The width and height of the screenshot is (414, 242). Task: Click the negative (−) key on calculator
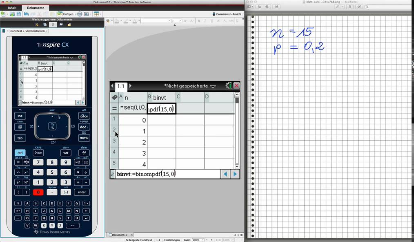point(66,192)
